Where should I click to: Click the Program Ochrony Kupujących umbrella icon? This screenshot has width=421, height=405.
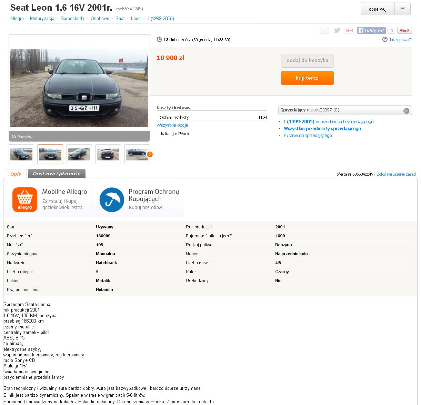tap(112, 200)
